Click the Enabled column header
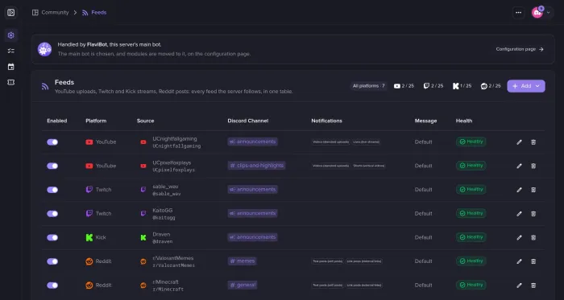The height and width of the screenshot is (300, 564). coord(57,121)
